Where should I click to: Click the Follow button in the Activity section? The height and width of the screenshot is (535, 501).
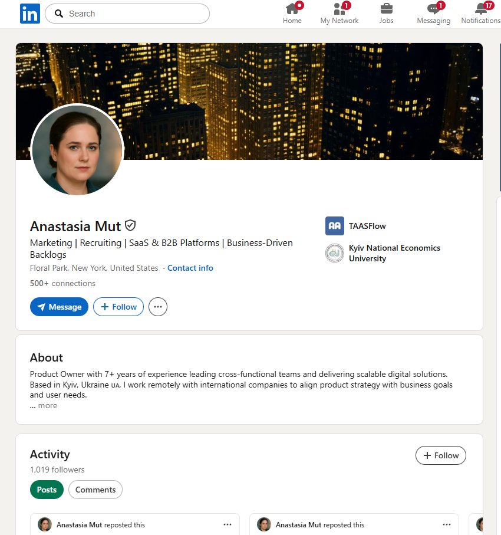tap(441, 455)
